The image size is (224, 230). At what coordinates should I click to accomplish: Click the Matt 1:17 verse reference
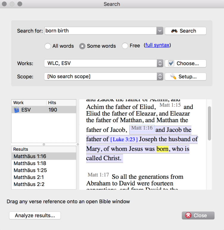pyautogui.click(x=98, y=175)
